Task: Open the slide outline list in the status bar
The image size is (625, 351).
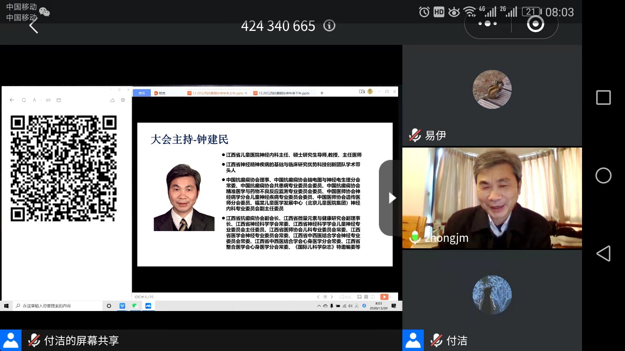Action: [x=326, y=297]
